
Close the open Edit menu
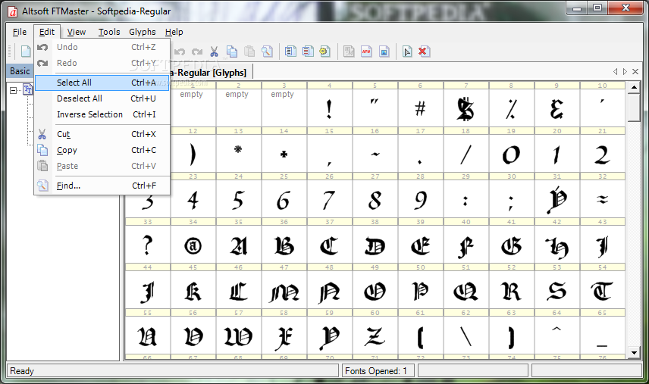tap(47, 32)
